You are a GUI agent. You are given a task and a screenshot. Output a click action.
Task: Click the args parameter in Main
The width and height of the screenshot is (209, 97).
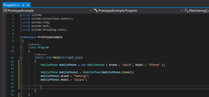click(x=78, y=58)
